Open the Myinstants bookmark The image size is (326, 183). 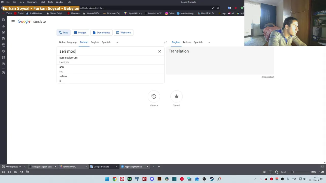pos(74,13)
